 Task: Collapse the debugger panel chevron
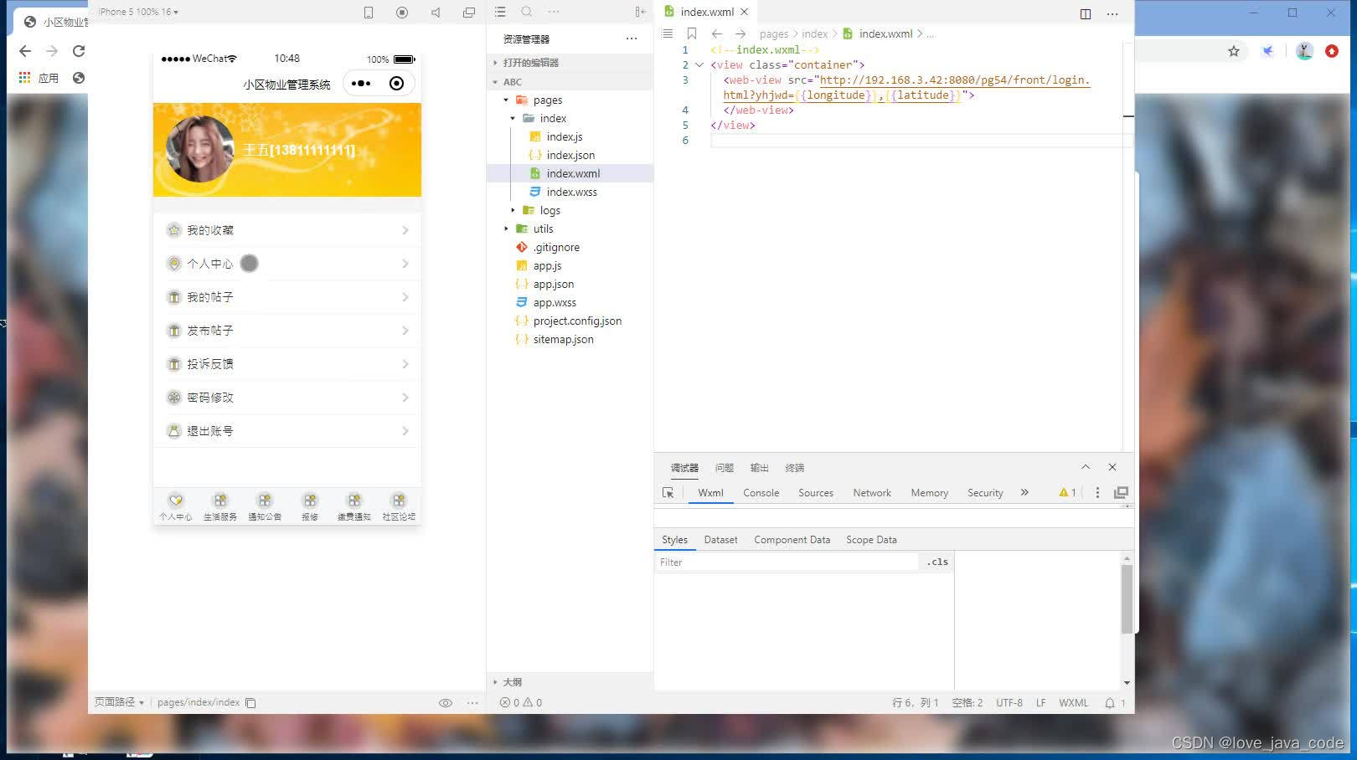point(1086,467)
